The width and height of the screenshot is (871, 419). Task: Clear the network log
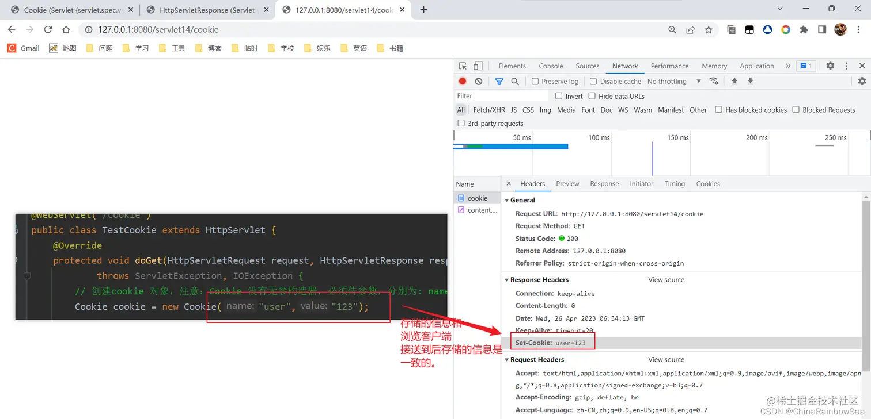click(x=479, y=81)
